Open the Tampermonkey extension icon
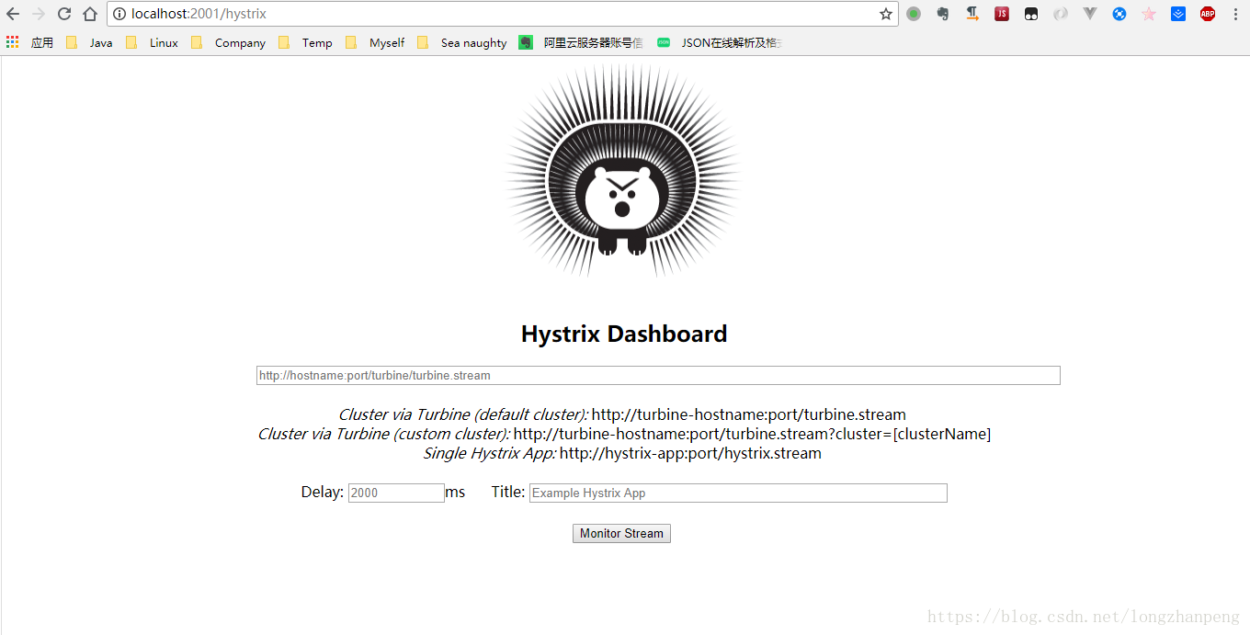 [x=1031, y=14]
